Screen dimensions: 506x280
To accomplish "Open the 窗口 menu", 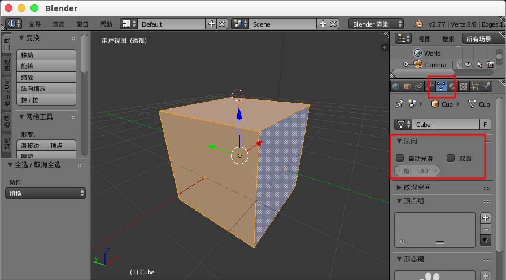I will tap(82, 24).
